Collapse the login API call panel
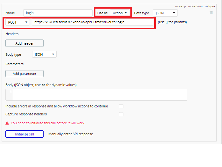 (x=210, y=6)
